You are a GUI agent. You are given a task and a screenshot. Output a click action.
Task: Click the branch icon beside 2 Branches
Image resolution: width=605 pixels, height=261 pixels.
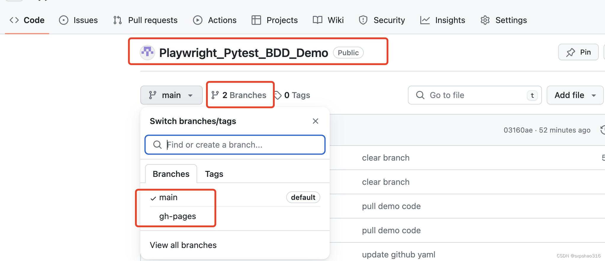click(x=215, y=95)
